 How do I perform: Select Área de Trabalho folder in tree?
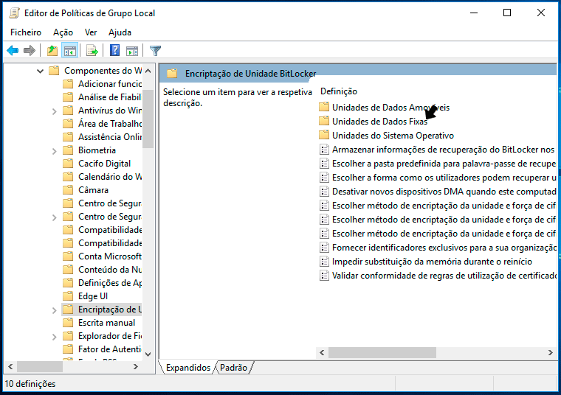(103, 124)
